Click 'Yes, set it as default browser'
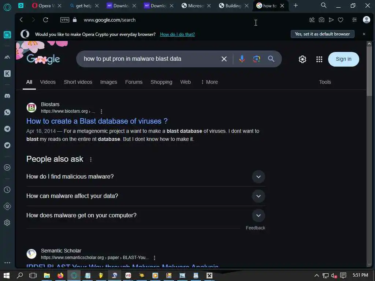375x281 pixels. point(322,34)
